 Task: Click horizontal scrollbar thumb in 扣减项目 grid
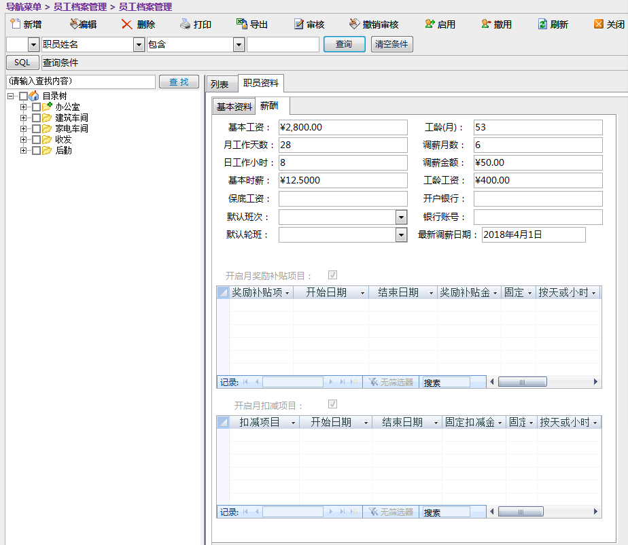click(521, 512)
